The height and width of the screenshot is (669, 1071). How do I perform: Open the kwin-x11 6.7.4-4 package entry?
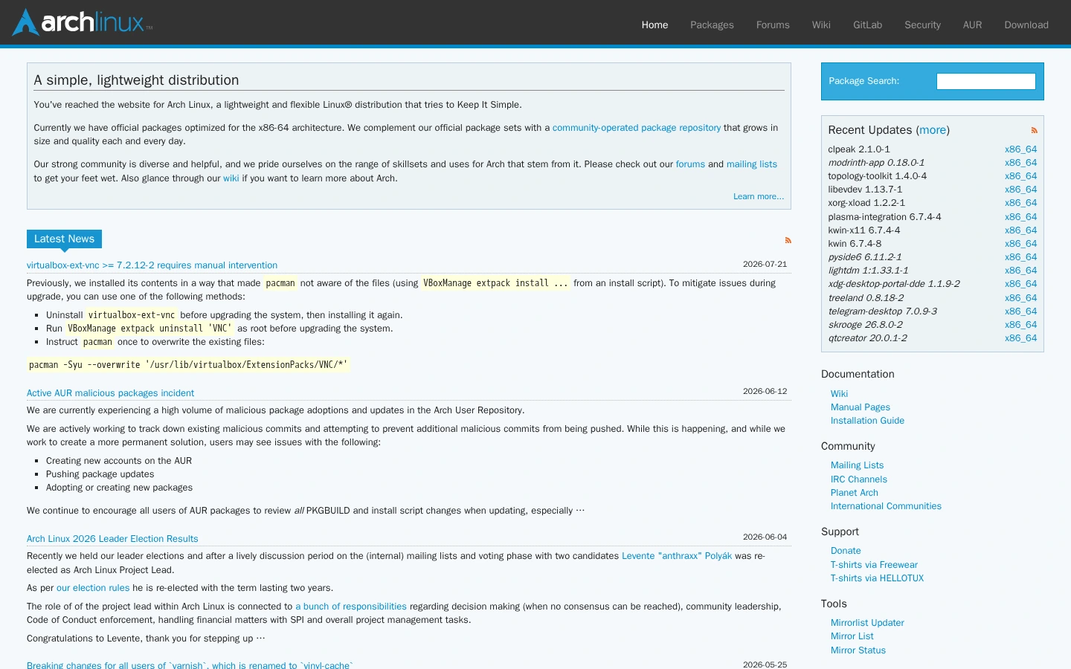point(864,230)
